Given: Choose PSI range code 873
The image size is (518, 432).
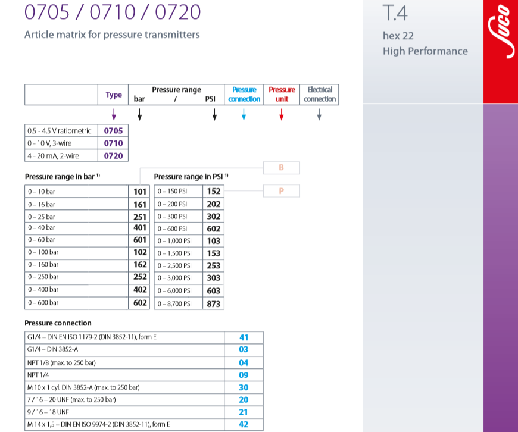Looking at the screenshot, I should point(213,303).
